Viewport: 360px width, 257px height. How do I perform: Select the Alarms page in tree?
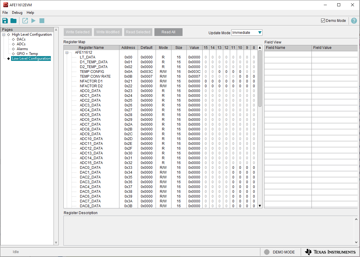[x=22, y=49]
